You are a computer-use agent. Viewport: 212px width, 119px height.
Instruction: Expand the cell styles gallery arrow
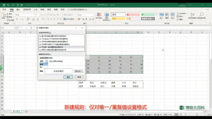click(156, 19)
